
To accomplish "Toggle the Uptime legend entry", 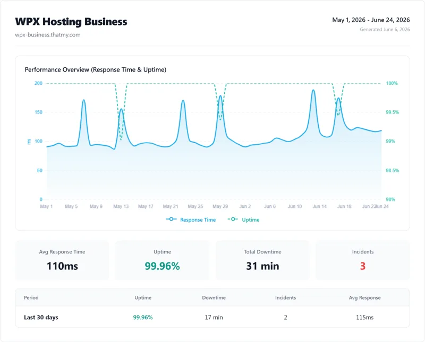I will 243,220.
